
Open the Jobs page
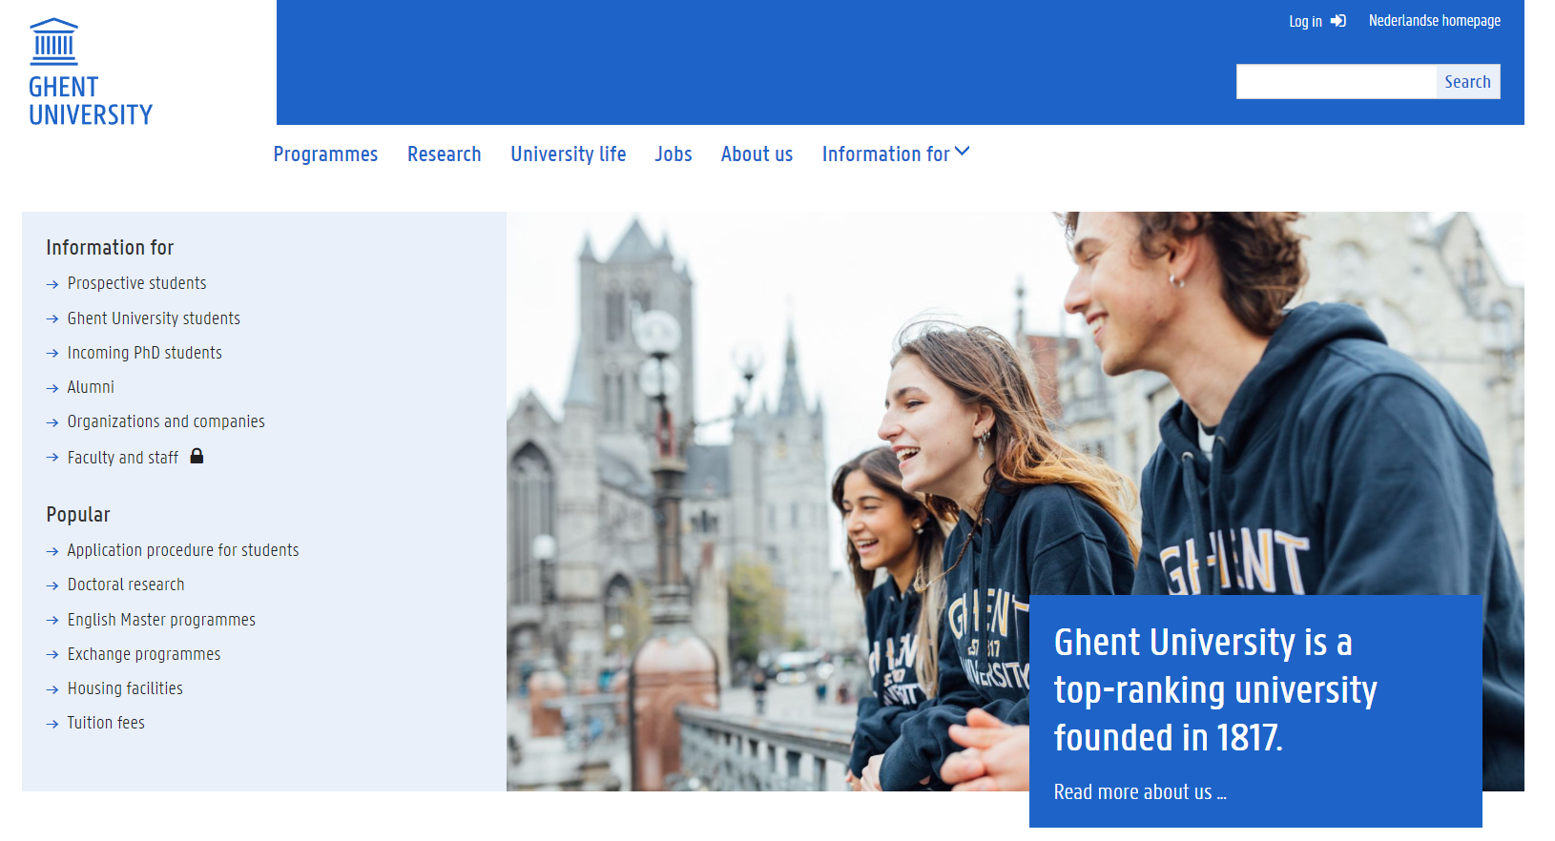[x=674, y=154]
